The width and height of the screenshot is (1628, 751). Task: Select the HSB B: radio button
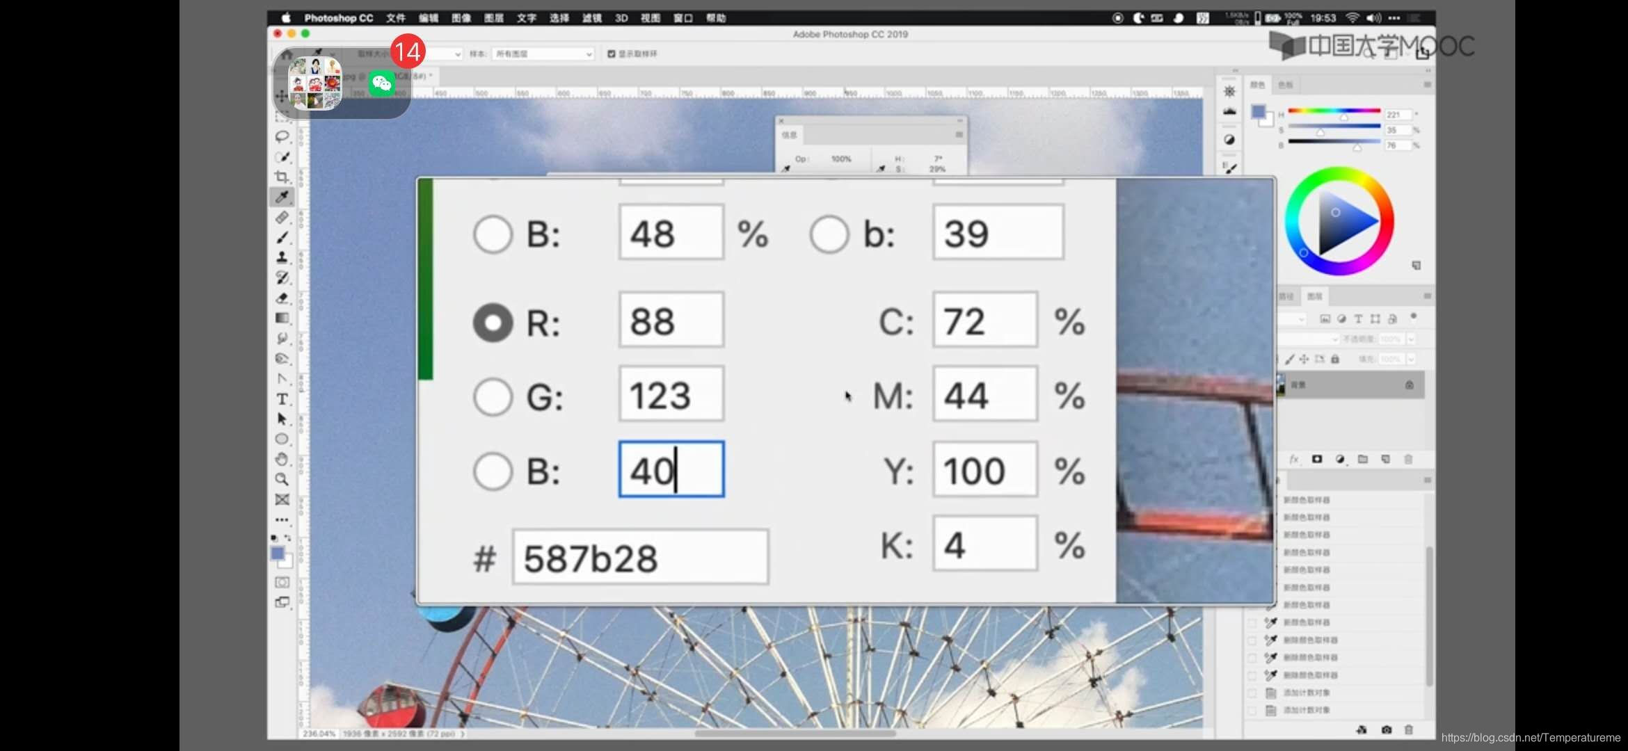[x=493, y=234]
